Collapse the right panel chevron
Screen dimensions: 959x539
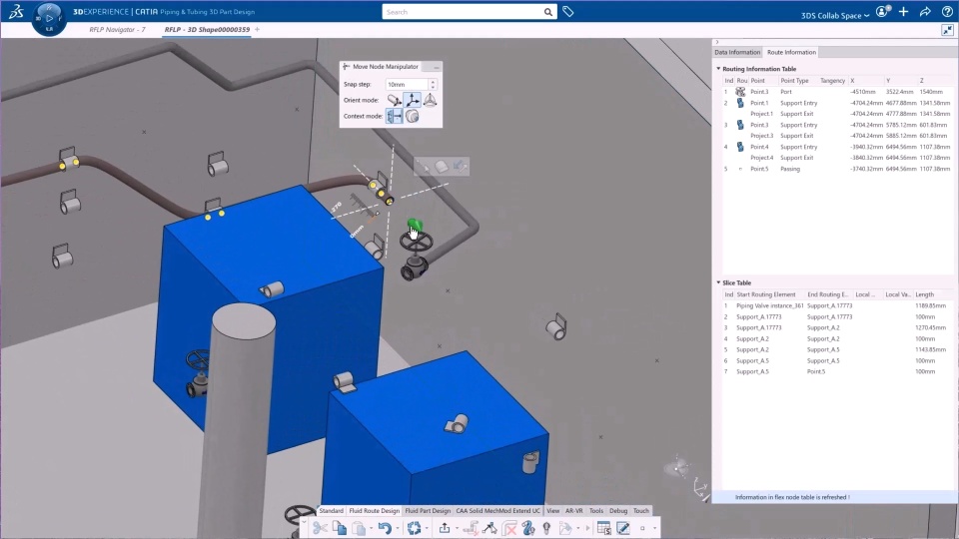pyautogui.click(x=717, y=42)
